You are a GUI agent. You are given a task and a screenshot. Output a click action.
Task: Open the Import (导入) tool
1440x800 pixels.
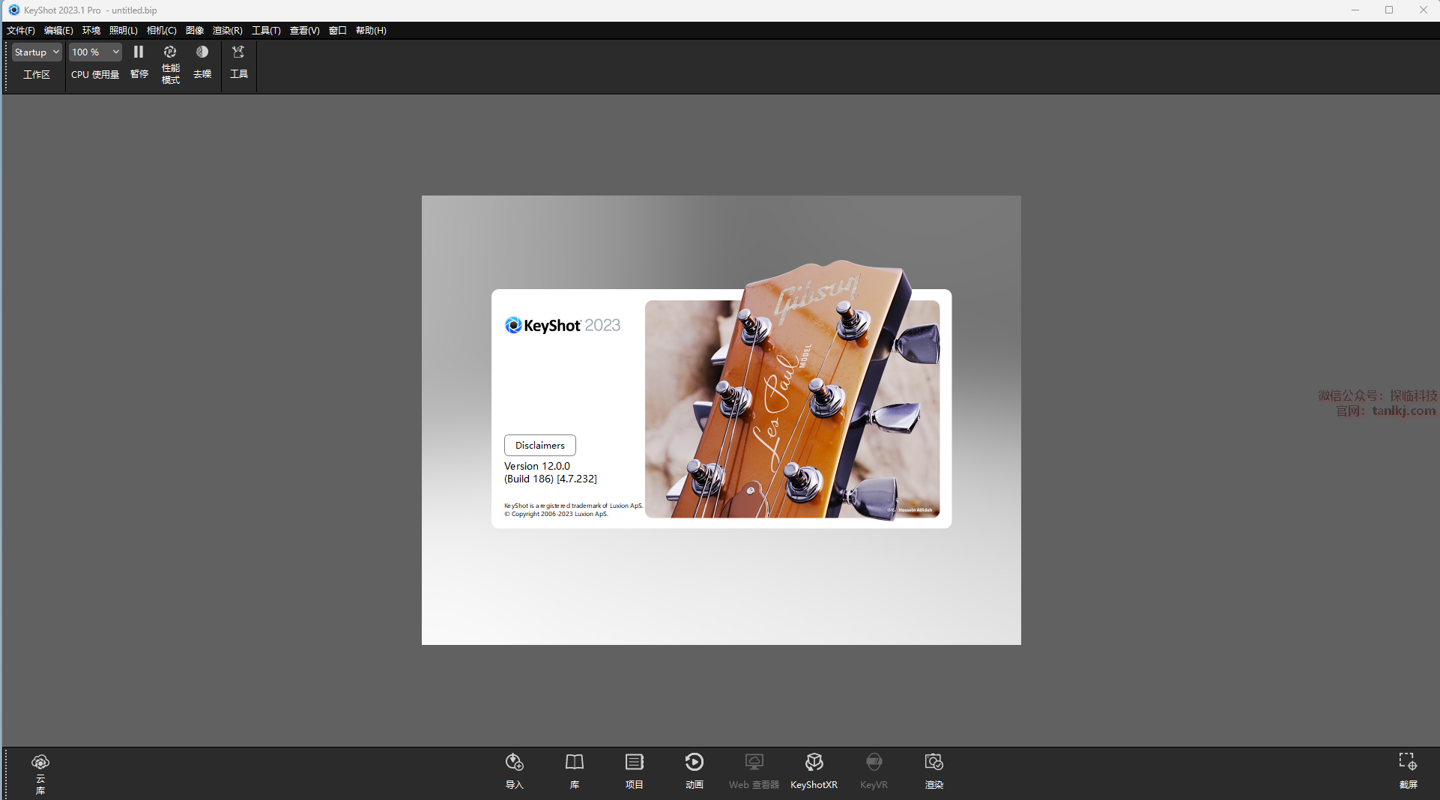click(x=514, y=771)
